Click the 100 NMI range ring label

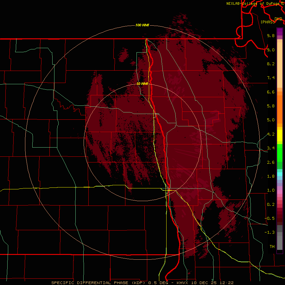[x=142, y=25]
